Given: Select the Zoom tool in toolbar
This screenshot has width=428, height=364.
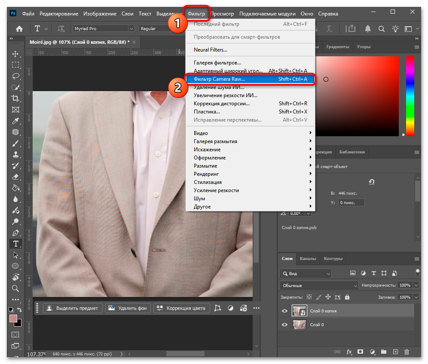Looking at the screenshot, I should point(15,288).
